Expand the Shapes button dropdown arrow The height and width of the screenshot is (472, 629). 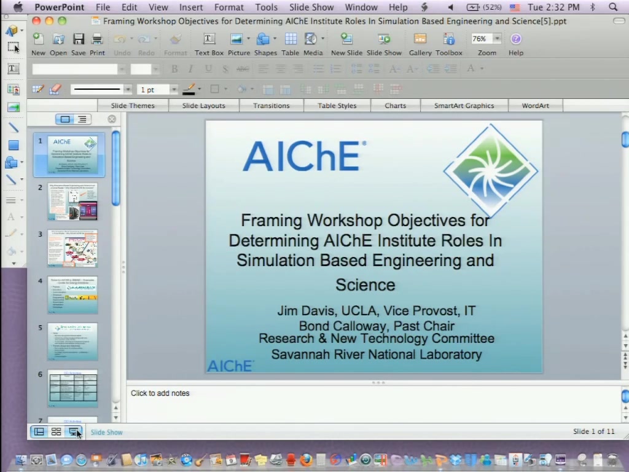(x=275, y=39)
